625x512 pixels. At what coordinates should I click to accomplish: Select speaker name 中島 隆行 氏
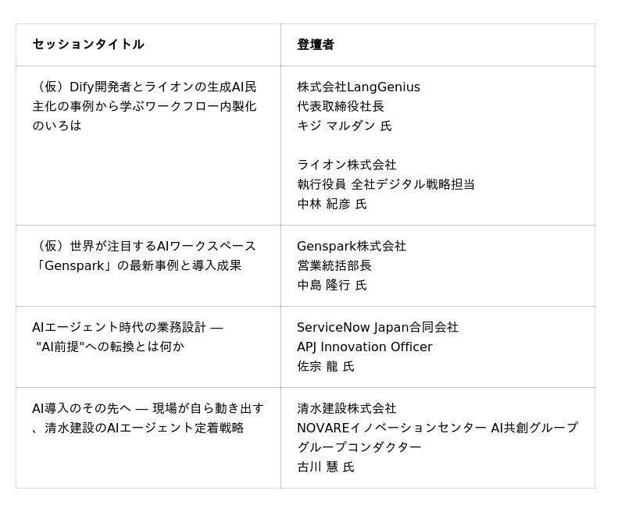click(x=332, y=285)
